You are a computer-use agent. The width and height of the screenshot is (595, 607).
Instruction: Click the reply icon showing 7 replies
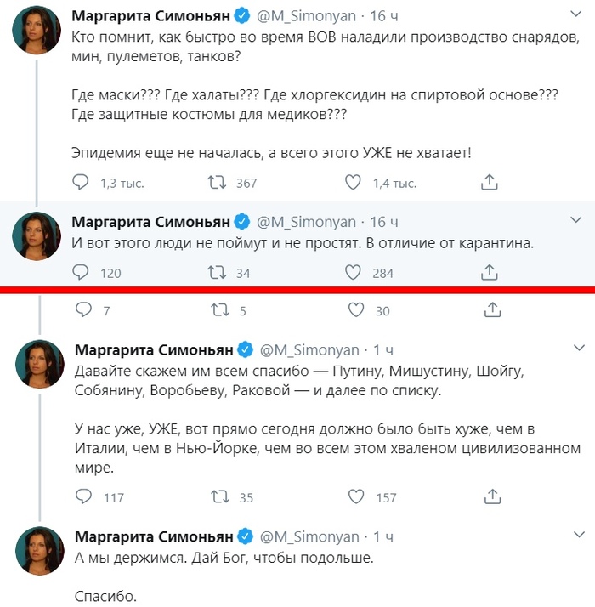[x=82, y=311]
